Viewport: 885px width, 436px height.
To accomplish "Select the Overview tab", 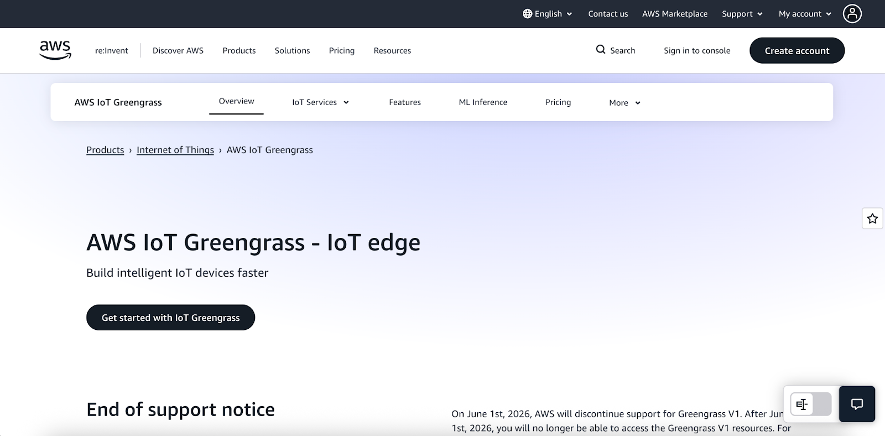I will (x=236, y=101).
